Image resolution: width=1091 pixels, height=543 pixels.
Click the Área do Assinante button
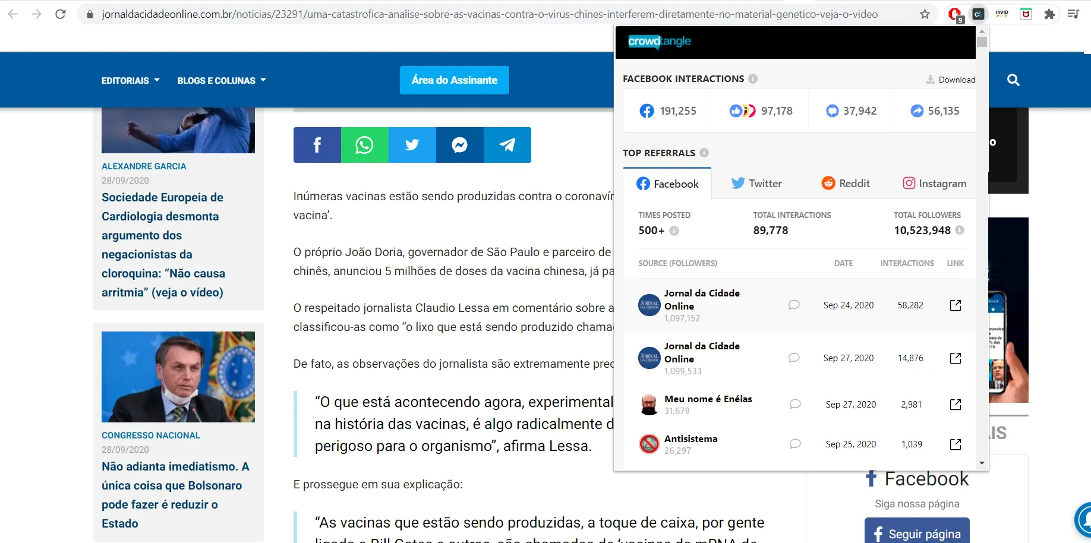tap(455, 80)
